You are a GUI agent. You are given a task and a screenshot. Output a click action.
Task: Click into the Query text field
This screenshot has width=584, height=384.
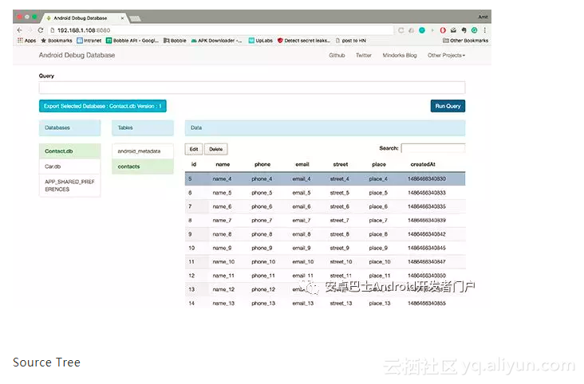pyautogui.click(x=252, y=88)
